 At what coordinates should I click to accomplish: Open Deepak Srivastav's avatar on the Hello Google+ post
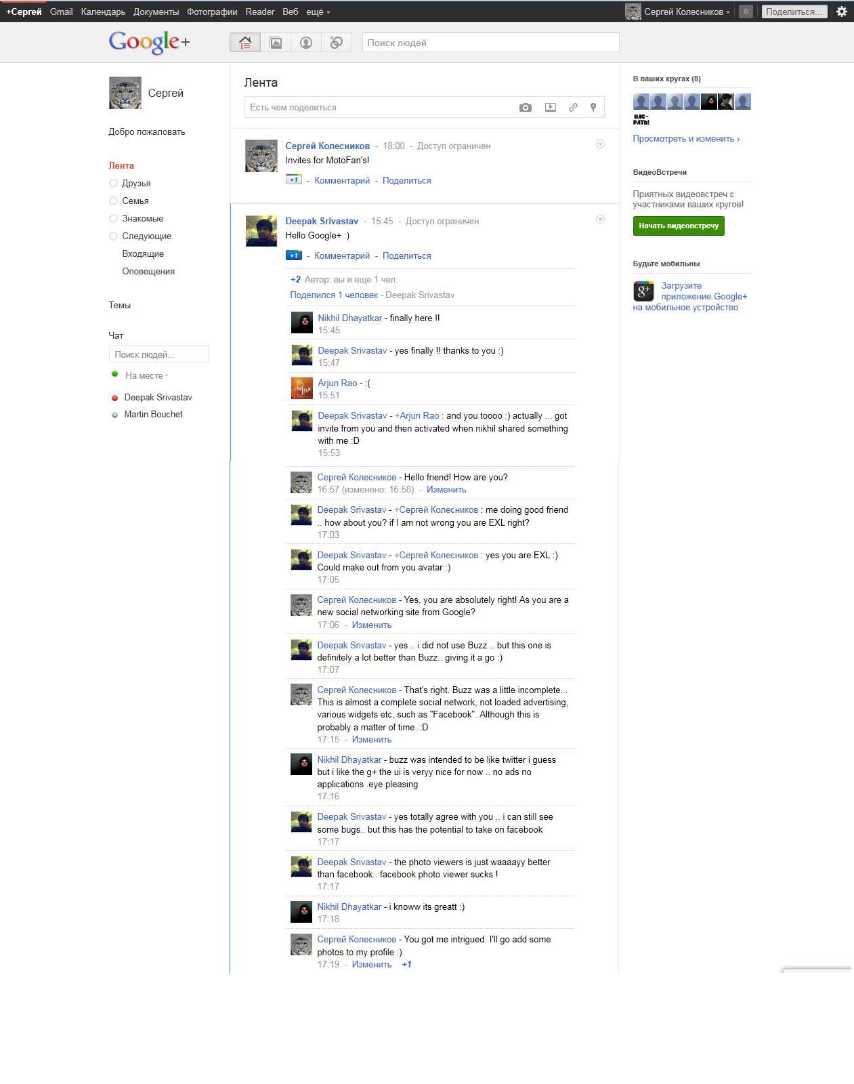(261, 231)
